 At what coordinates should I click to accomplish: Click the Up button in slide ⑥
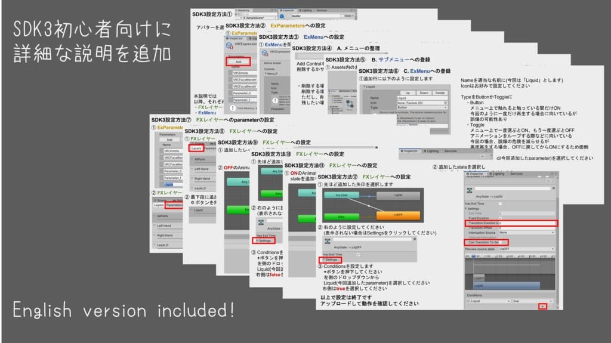408,93
